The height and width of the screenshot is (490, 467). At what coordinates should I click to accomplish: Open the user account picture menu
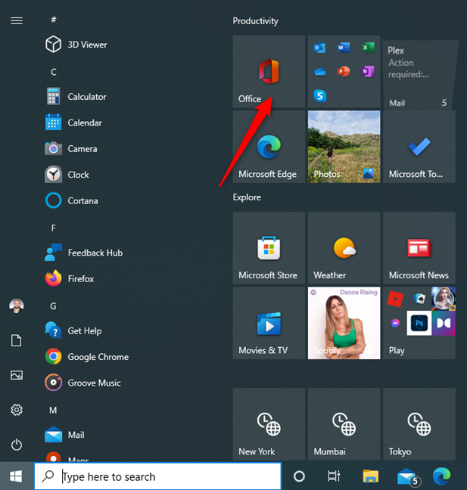(17, 305)
